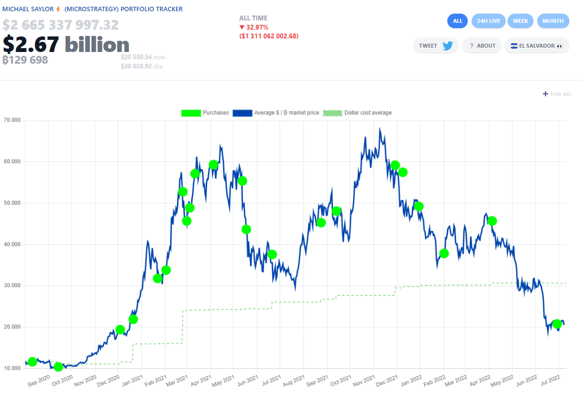Click the Nov 2021 x-axis label
Viewport: 582px width, 396px height.
point(364,381)
